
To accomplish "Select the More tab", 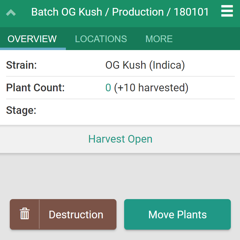I will point(159,39).
